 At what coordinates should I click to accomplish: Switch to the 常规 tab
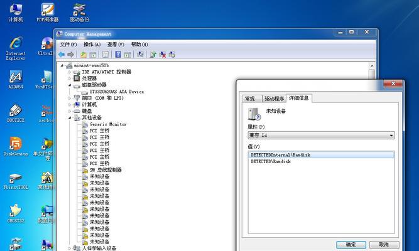pyautogui.click(x=251, y=99)
